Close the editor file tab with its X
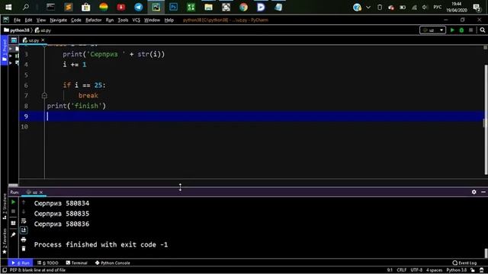 pyautogui.click(x=43, y=40)
